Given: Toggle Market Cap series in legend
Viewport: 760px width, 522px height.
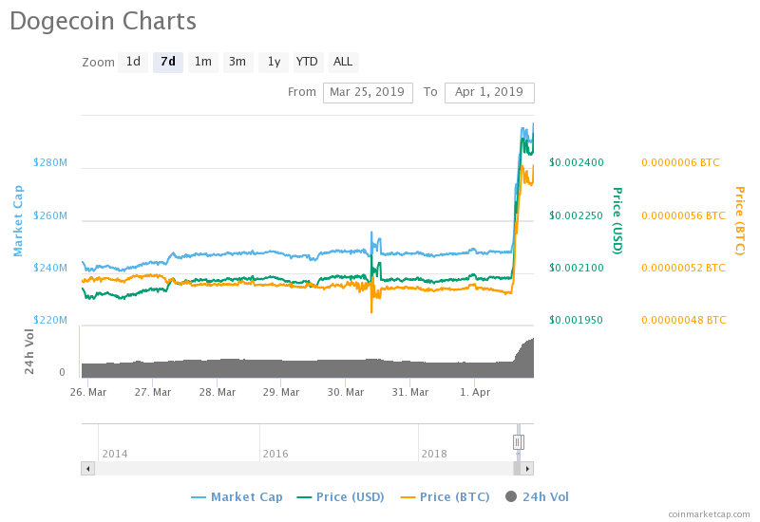Looking at the screenshot, I should [x=237, y=496].
